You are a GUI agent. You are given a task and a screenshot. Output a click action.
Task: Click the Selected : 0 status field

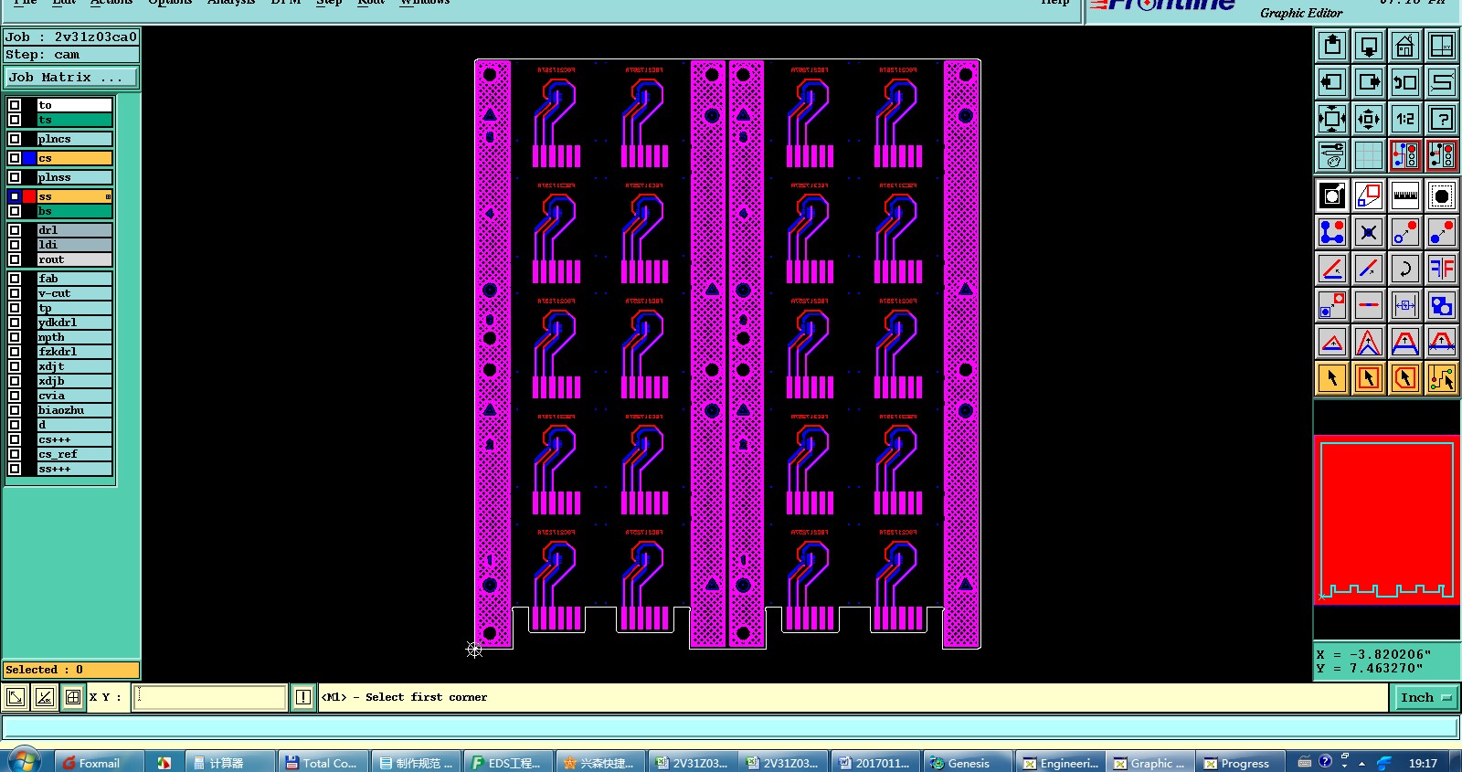tap(70, 670)
